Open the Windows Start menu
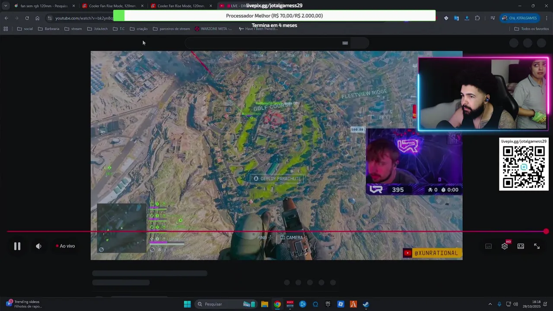Image resolution: width=553 pixels, height=311 pixels. point(187,304)
